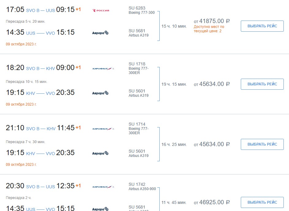Click flight number SU 1714

[137, 124]
